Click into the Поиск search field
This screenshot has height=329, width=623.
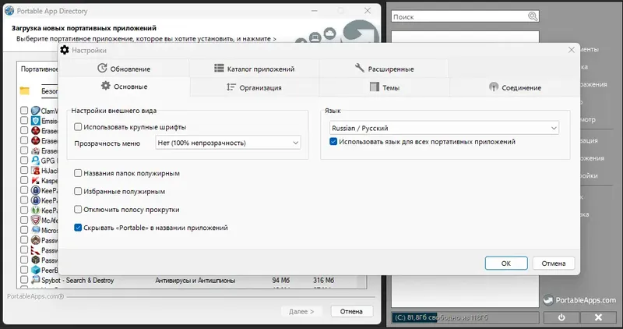pos(459,16)
